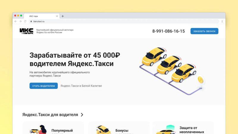Expand the Яндекс.Такси для водителя chevron

click(x=82, y=115)
